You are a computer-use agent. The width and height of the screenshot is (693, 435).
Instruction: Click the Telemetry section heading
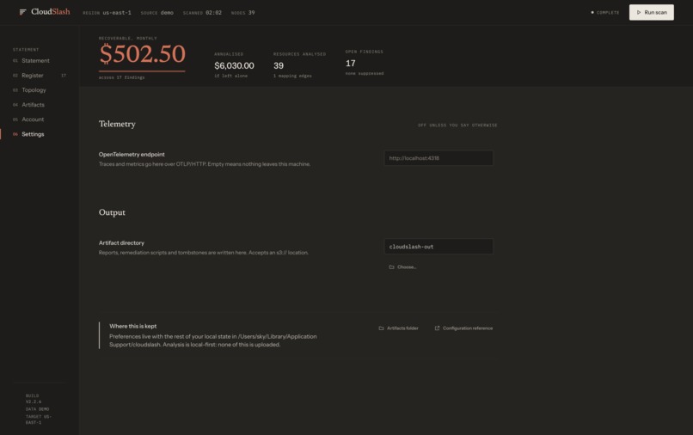tap(117, 124)
